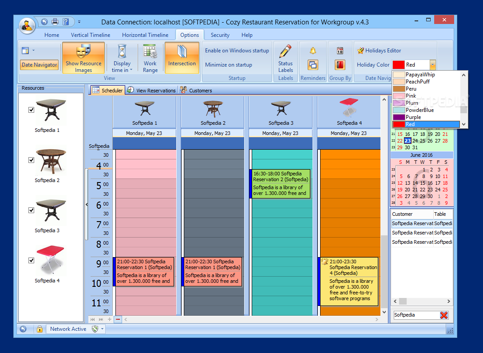Click the calendar Group By date icon
Screen dimensions: 483x353
tap(340, 51)
